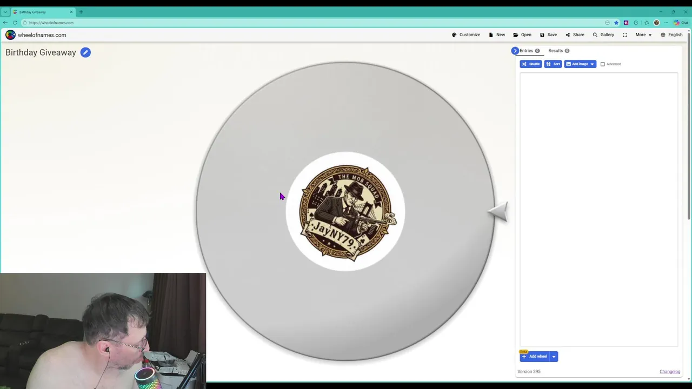
Task: Browse the Gallery
Action: [603, 35]
